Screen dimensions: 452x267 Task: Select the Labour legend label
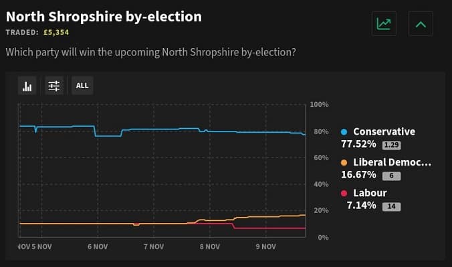(x=370, y=193)
